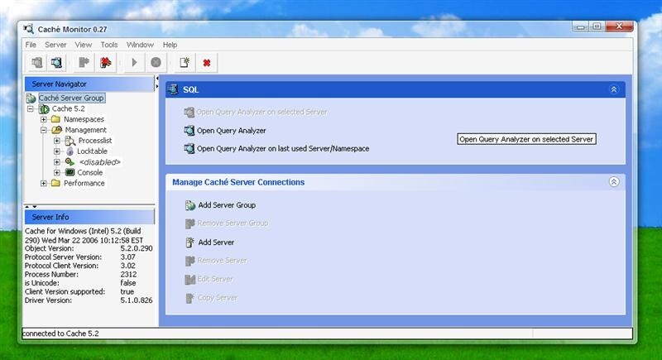This screenshot has height=360, width=662.
Task: Click the Namespaces folder icon
Action: click(55, 119)
